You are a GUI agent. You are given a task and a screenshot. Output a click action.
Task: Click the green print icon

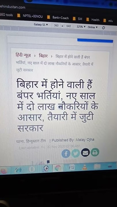click(x=95, y=152)
